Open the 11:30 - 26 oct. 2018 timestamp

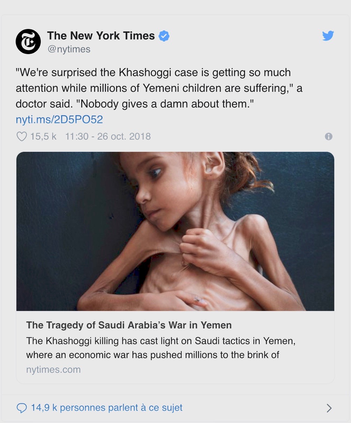tap(108, 136)
